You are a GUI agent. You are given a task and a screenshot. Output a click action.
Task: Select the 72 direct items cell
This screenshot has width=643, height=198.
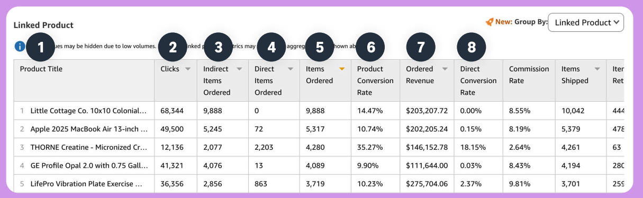click(x=274, y=129)
